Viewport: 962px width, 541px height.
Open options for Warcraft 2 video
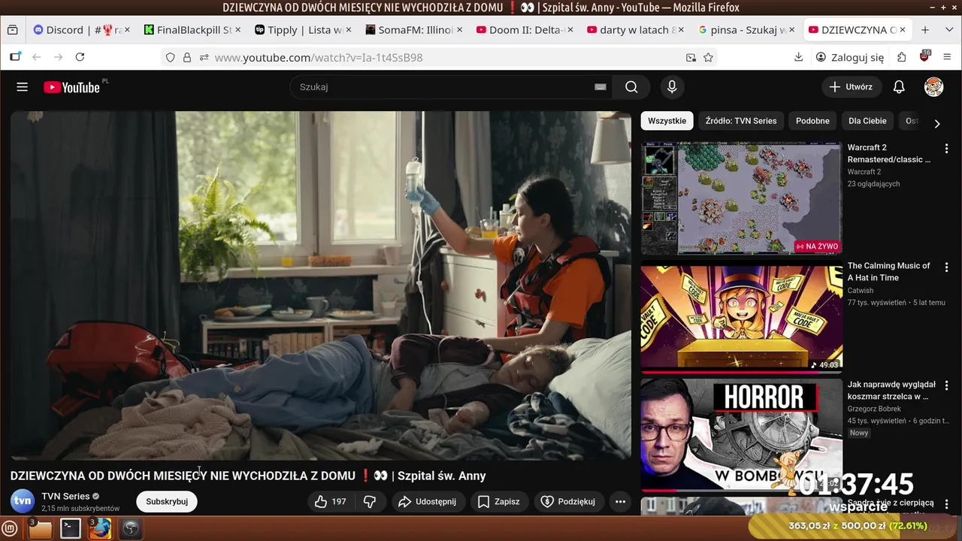point(946,149)
